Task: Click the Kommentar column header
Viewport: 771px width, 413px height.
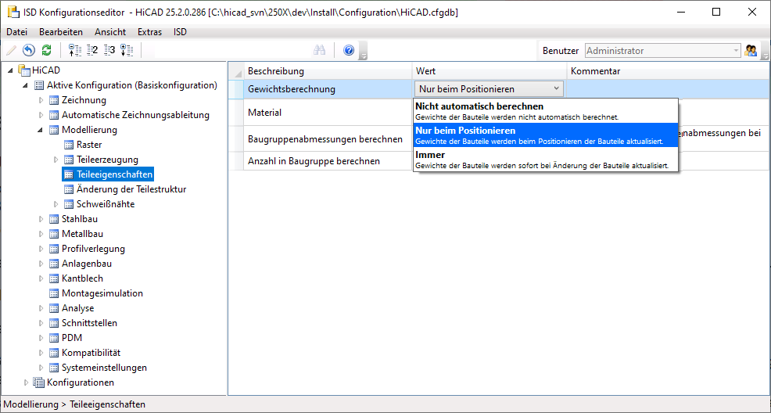Action: (669, 71)
